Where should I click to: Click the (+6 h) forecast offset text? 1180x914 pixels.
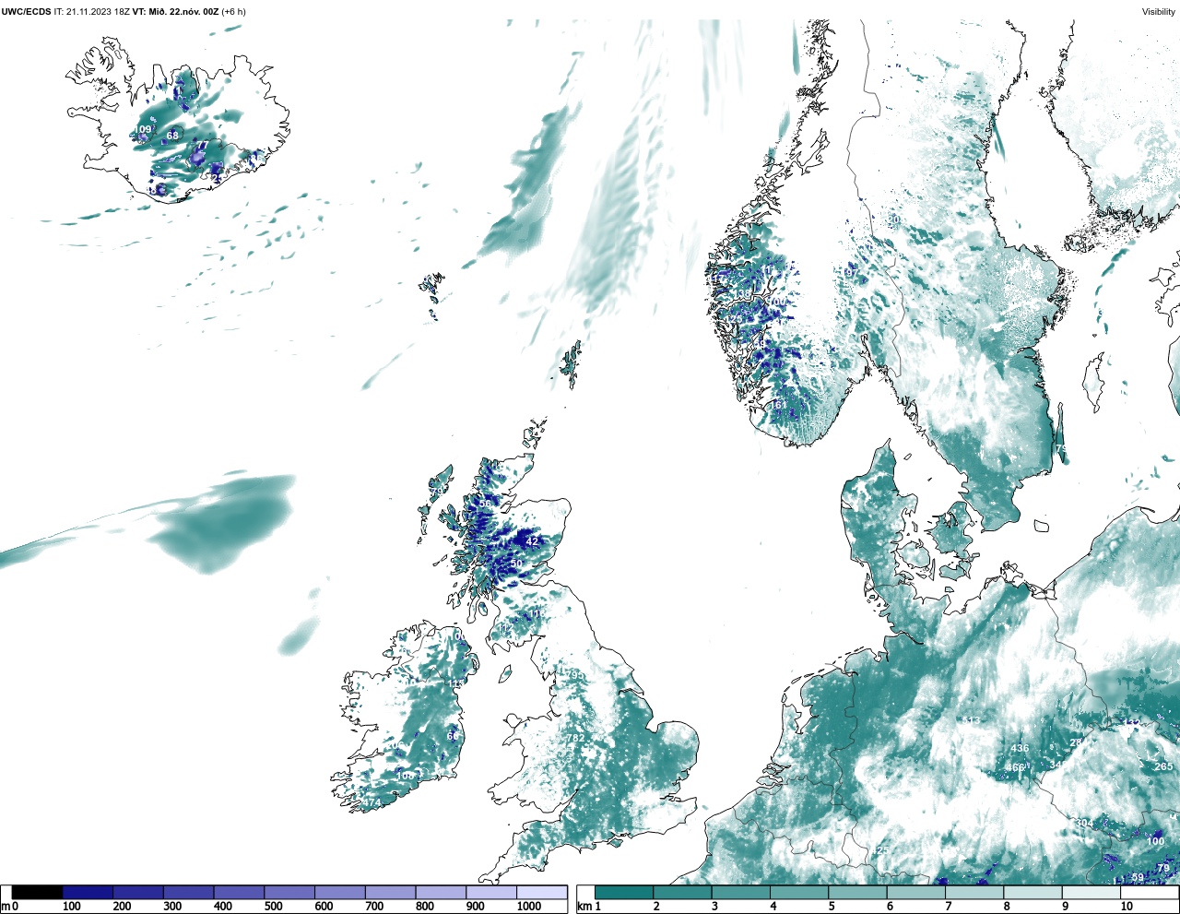234,11
